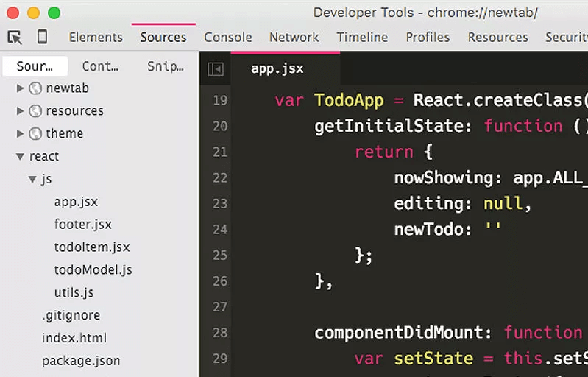
Task: Open the Network tab
Action: tap(294, 38)
